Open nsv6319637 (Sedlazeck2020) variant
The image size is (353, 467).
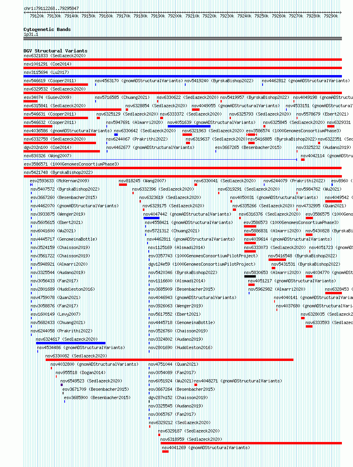[217, 139]
